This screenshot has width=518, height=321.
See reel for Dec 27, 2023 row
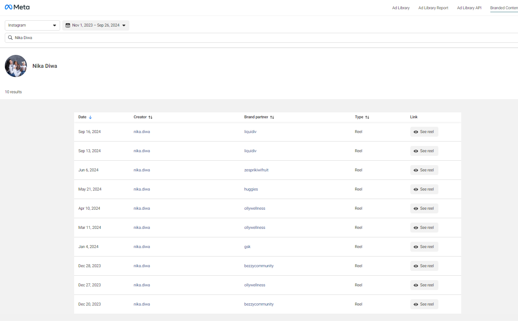(424, 285)
